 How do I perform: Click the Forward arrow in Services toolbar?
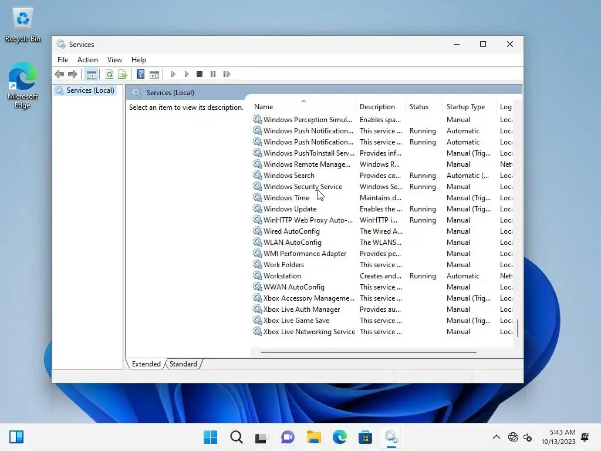[x=72, y=74]
